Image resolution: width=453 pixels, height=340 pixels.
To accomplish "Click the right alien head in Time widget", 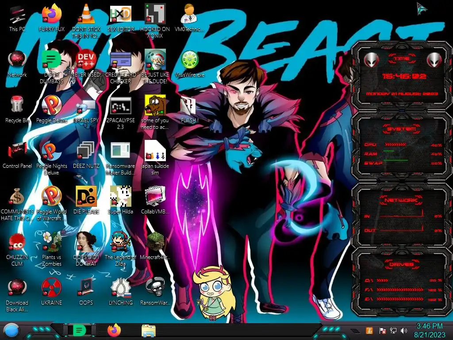I will coord(434,60).
